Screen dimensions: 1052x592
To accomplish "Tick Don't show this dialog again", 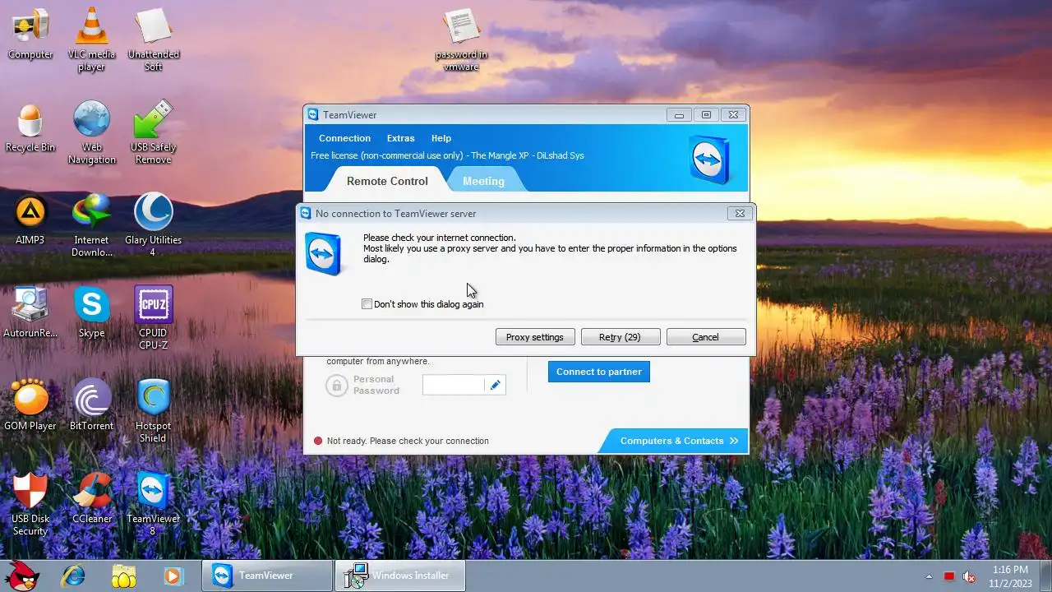I will pos(367,304).
